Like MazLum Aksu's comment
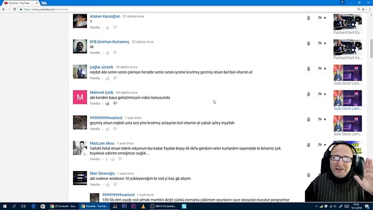This screenshot has height=210, width=373. tap(113, 159)
